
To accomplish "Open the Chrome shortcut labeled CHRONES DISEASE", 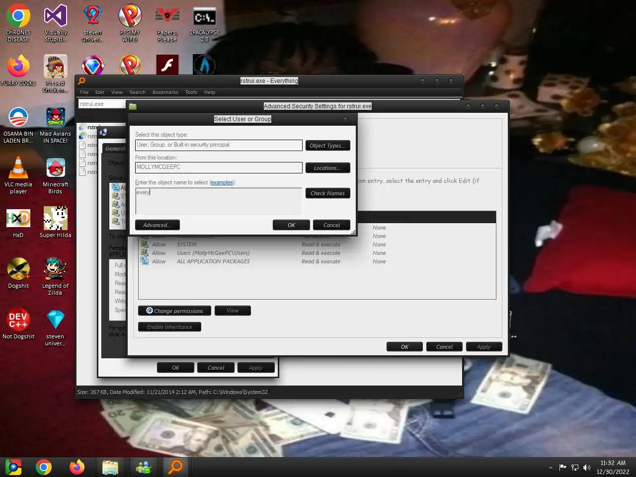I will [18, 23].
